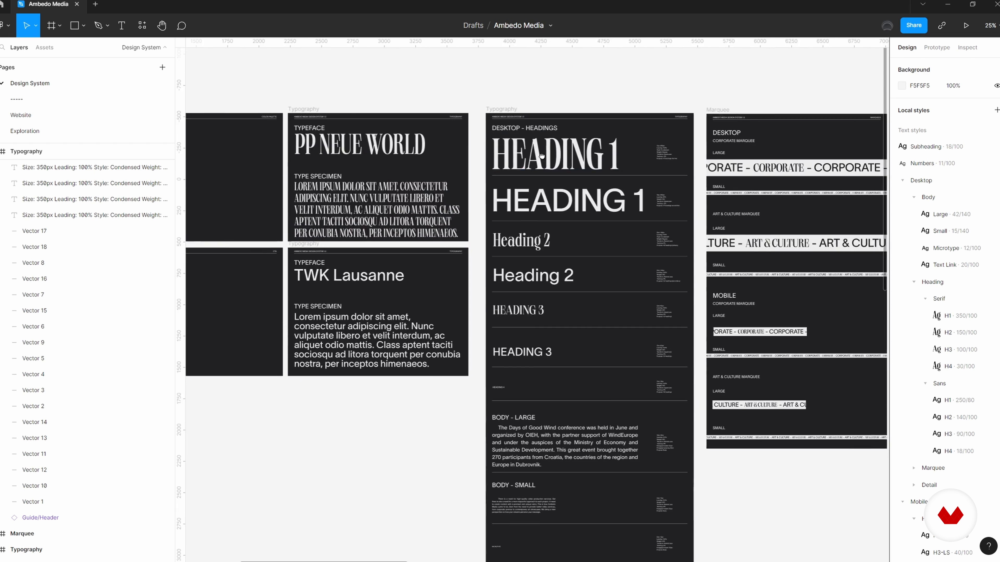The image size is (1000, 562).
Task: Expand the Detail styles group
Action: click(914, 485)
